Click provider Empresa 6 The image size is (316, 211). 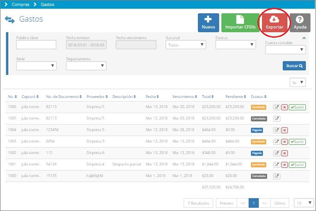[x=95, y=153]
